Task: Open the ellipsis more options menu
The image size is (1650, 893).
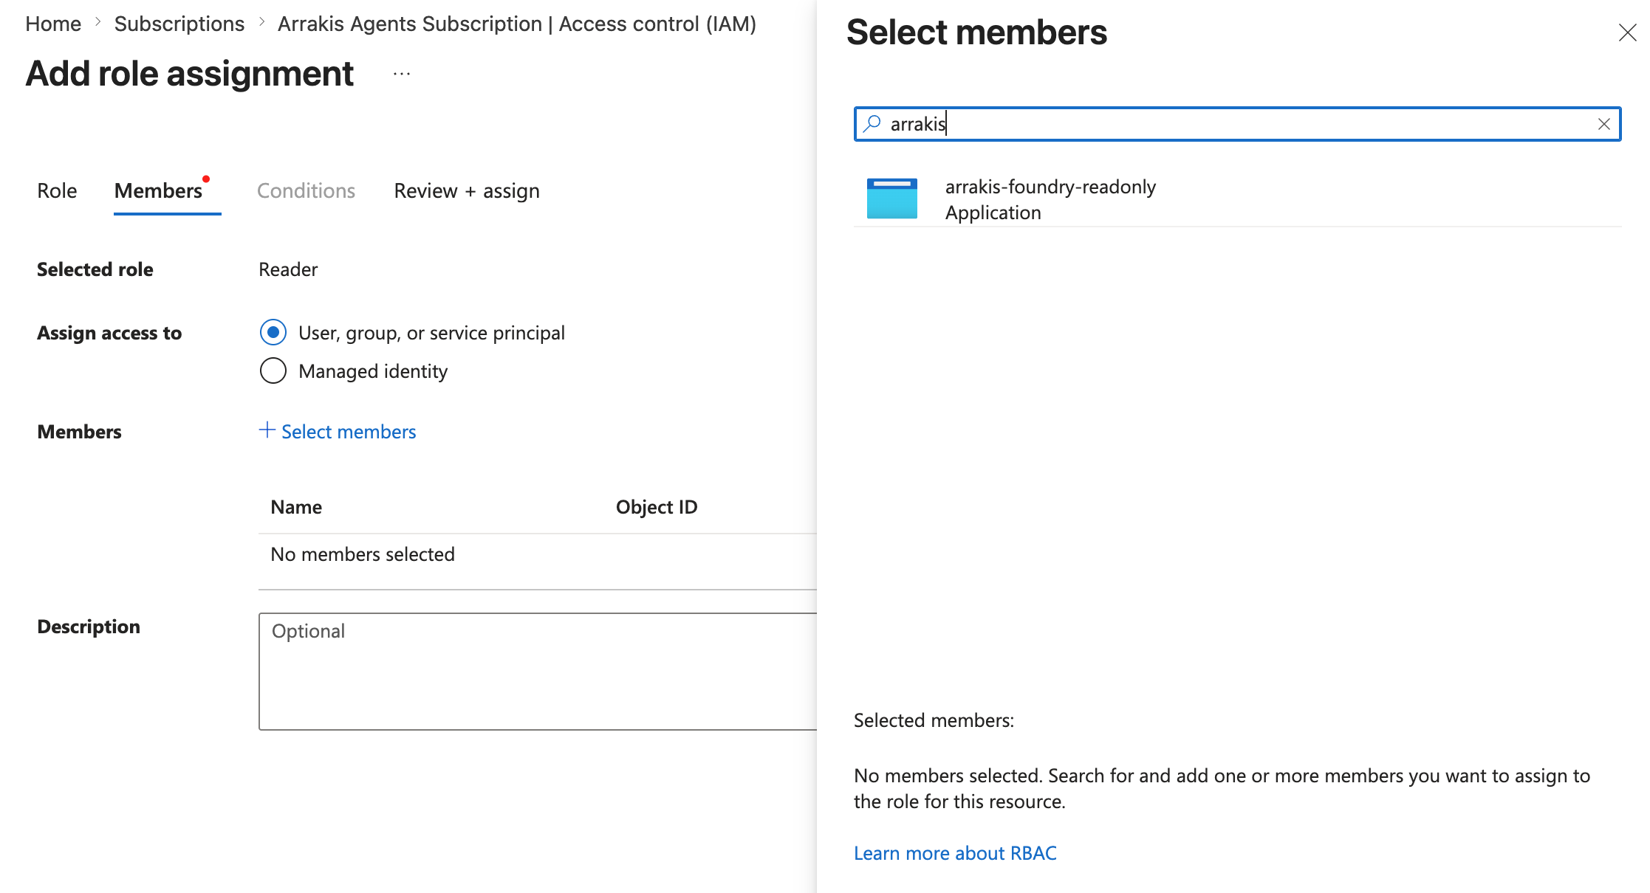Action: (402, 74)
